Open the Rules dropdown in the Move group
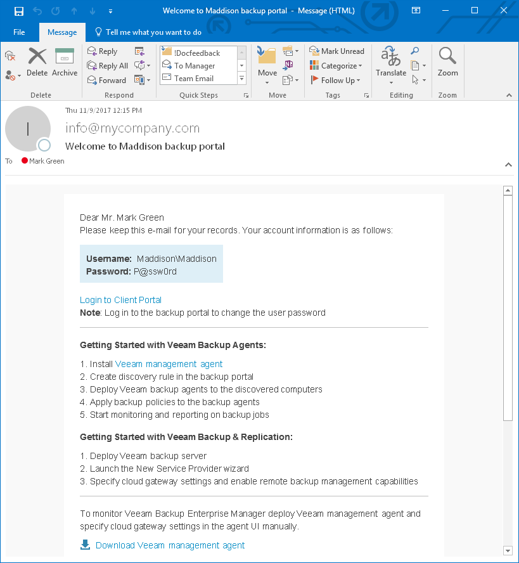 point(290,51)
